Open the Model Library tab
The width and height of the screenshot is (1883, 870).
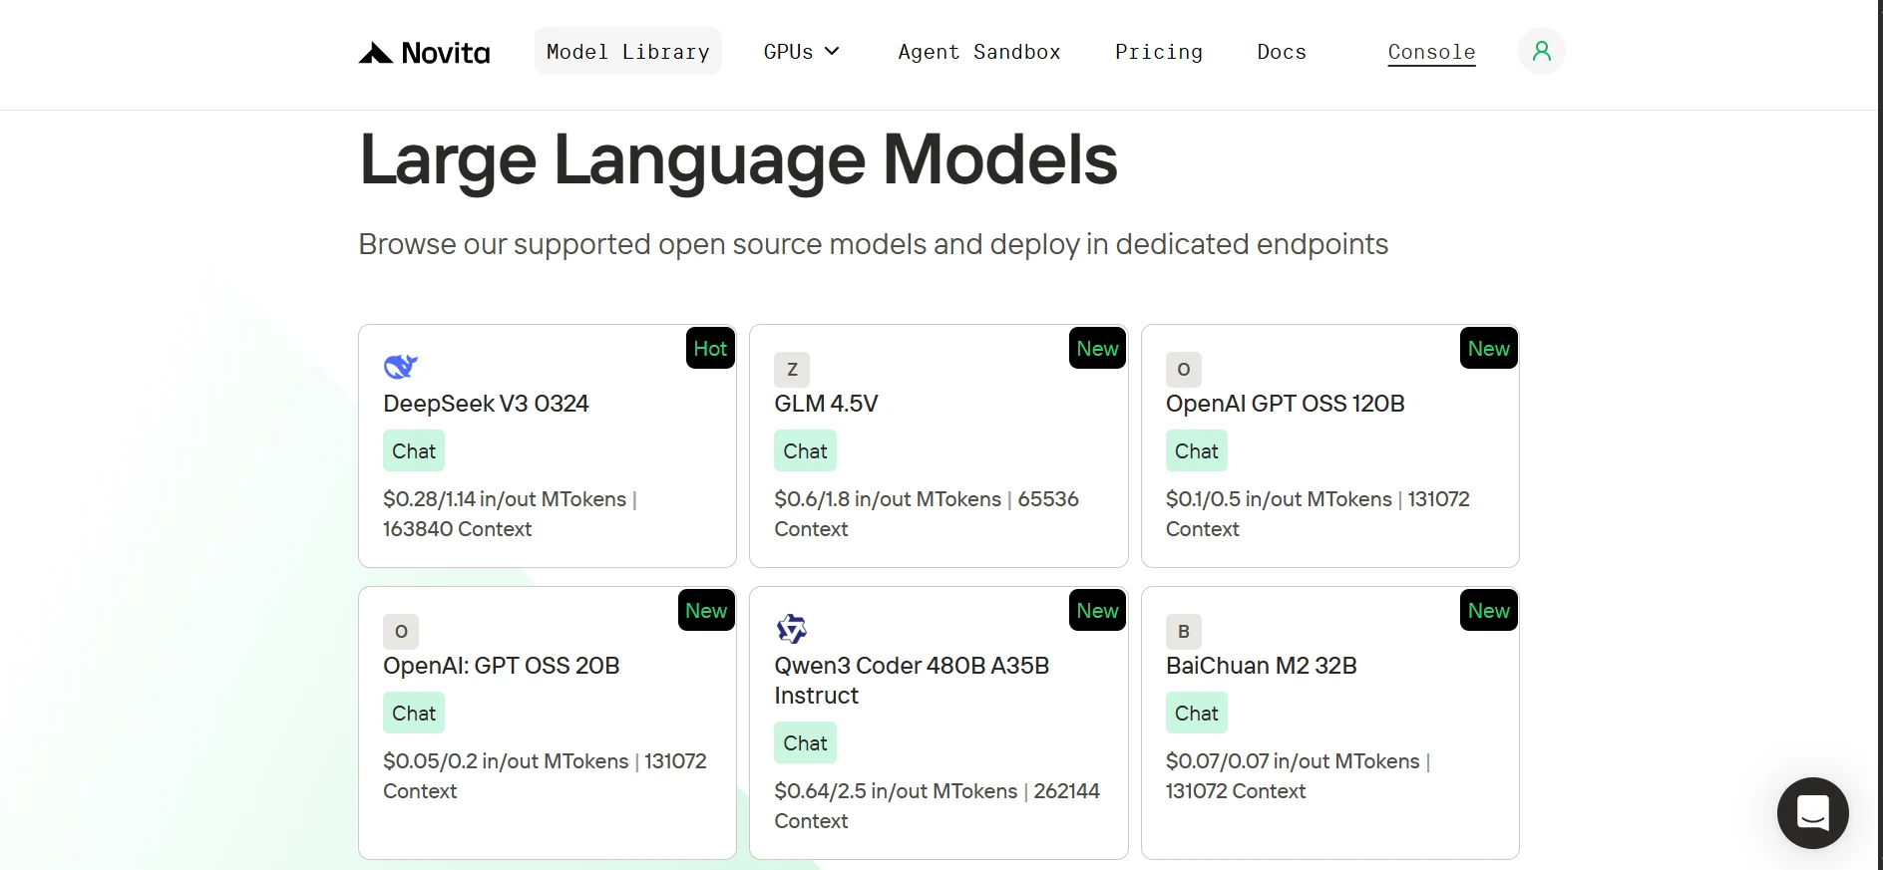[628, 52]
